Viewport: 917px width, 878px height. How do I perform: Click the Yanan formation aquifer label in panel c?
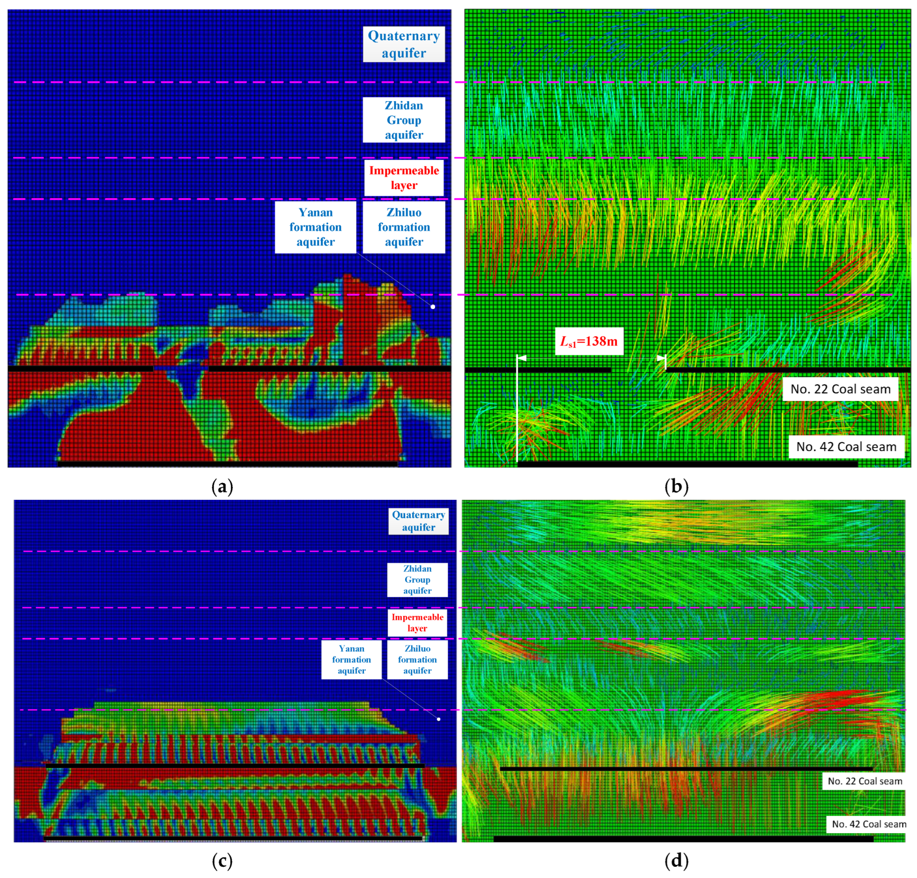point(351,659)
